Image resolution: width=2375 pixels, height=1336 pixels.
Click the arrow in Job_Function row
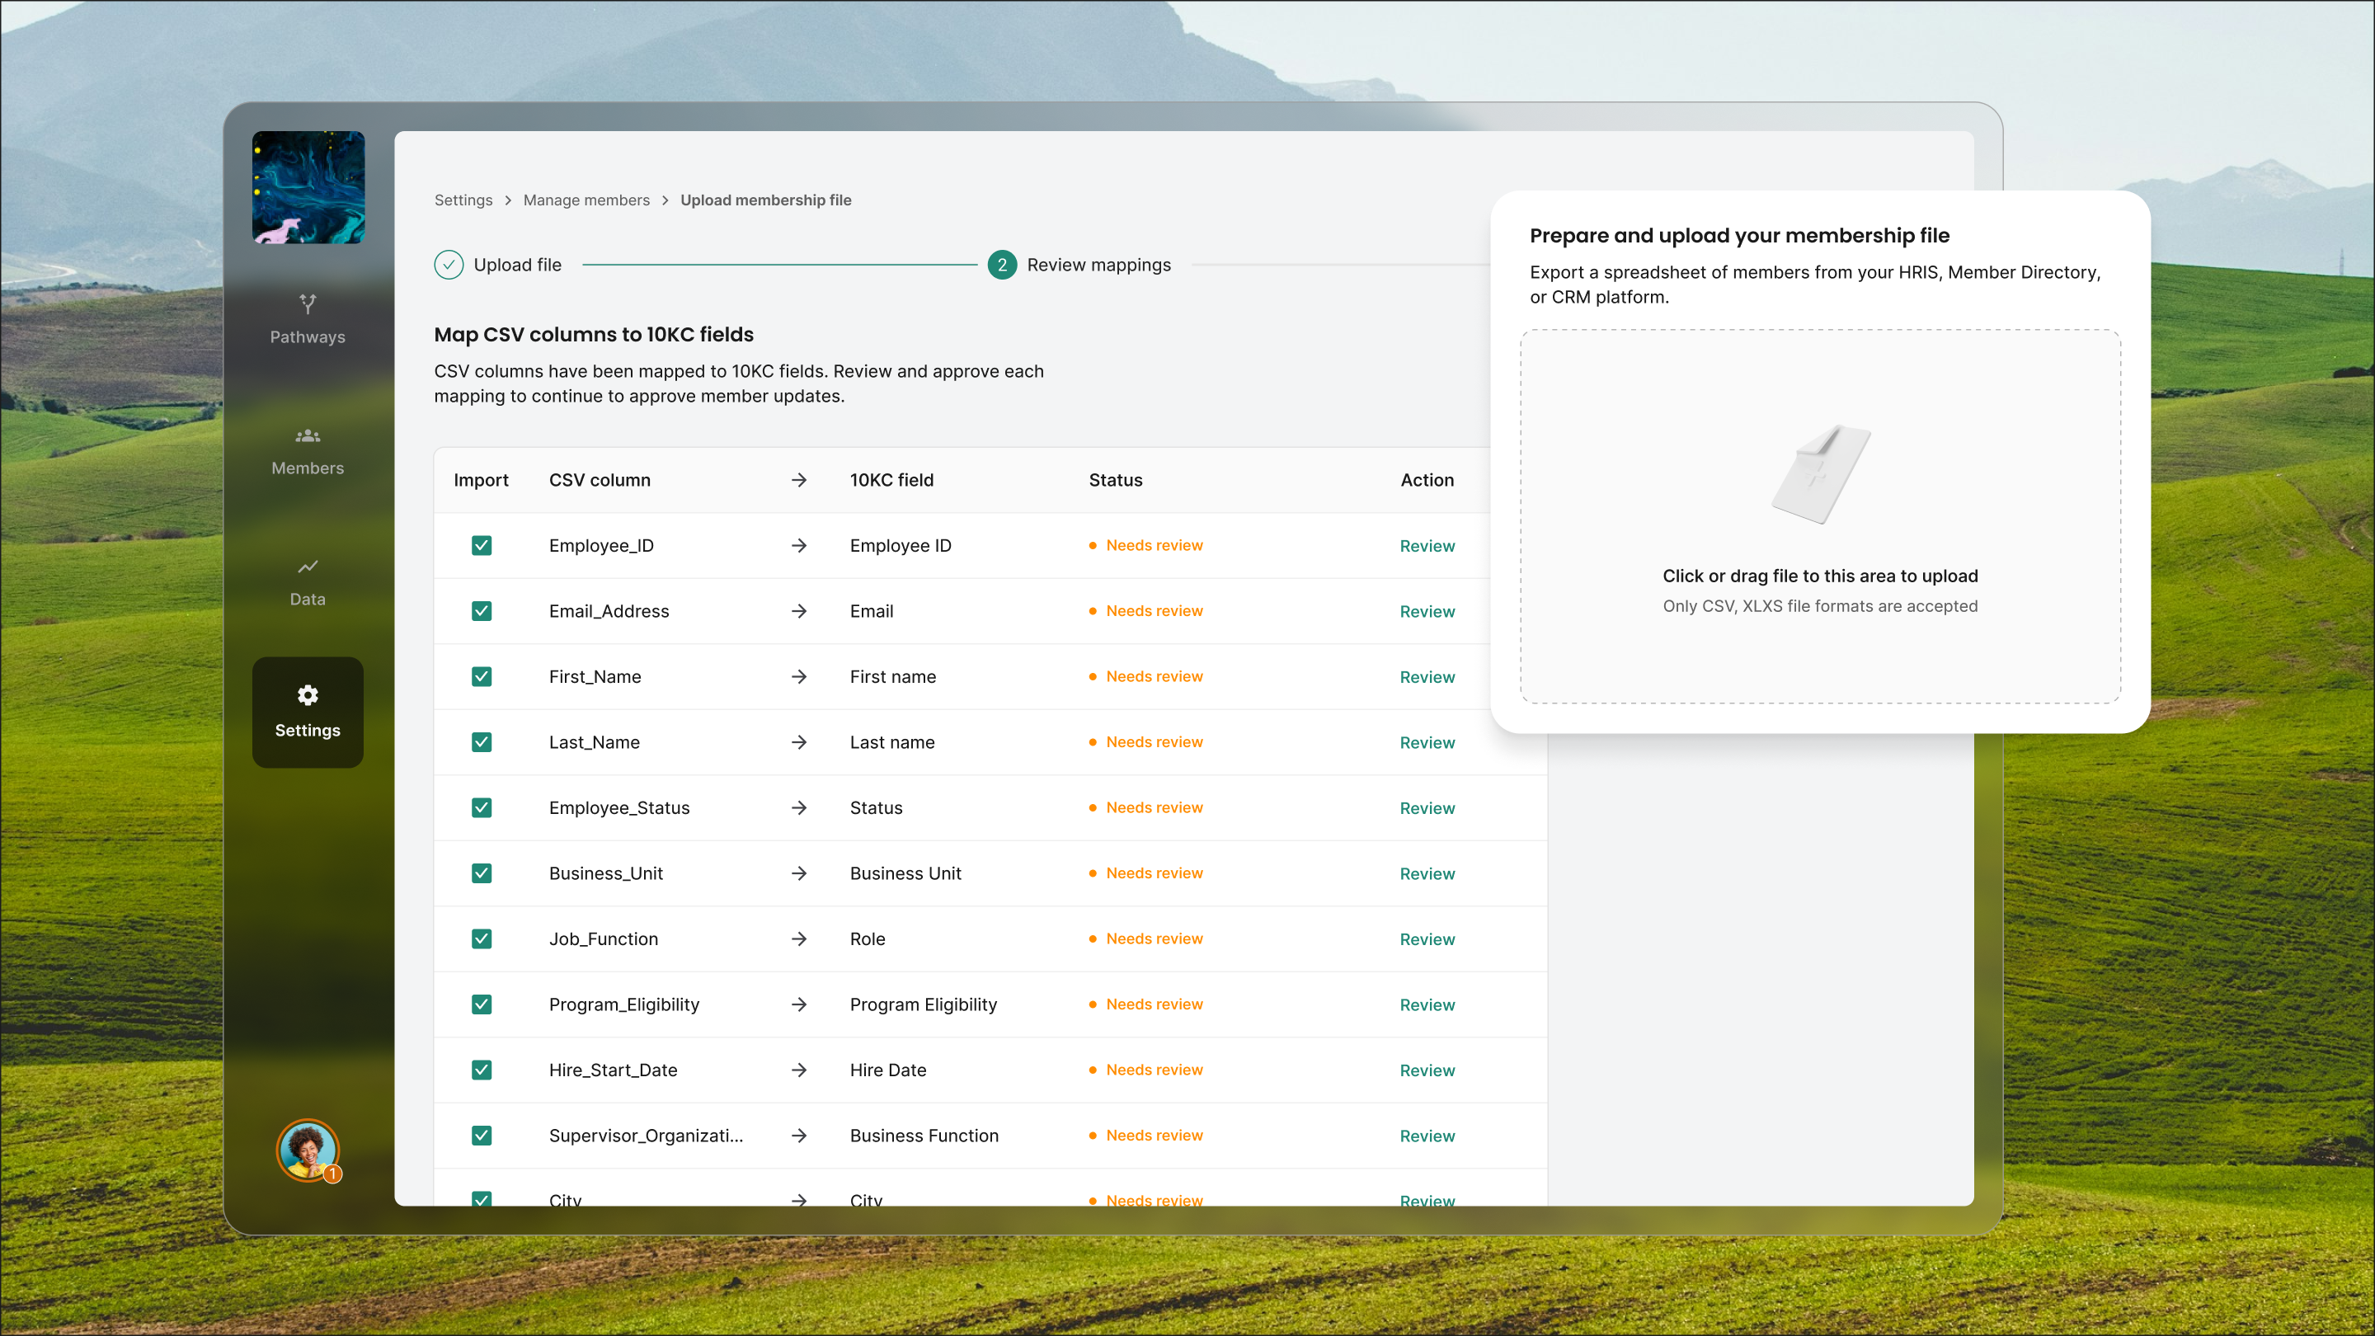pos(799,938)
